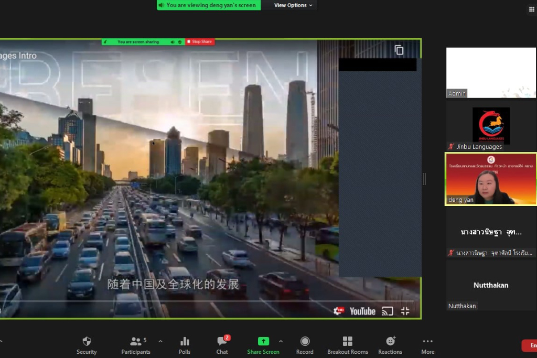
Task: Open the Chat panel with 2 unread
Action: point(222,345)
